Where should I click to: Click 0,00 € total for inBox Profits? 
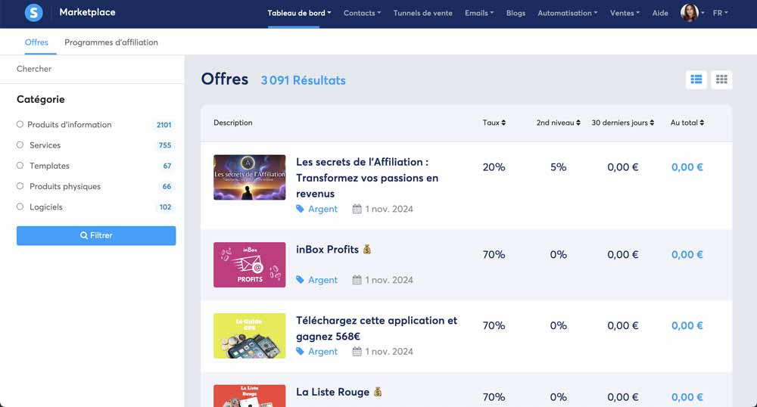point(687,254)
